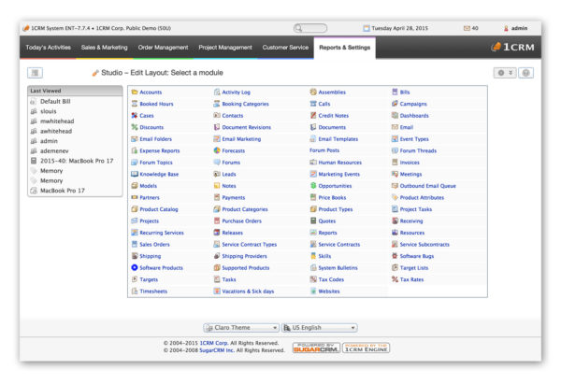Click the Skills icon
This screenshot has height=384, width=561.
point(313,256)
